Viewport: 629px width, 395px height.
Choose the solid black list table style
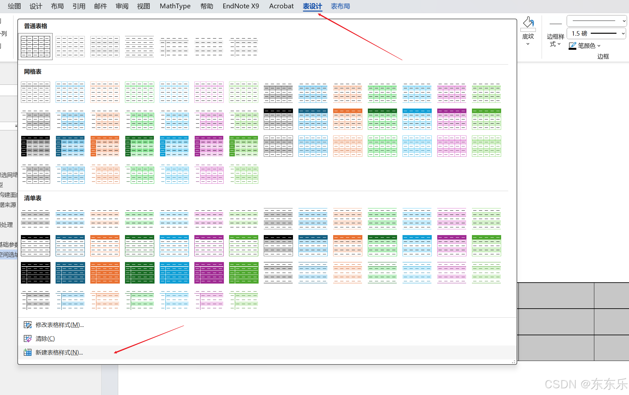point(35,273)
